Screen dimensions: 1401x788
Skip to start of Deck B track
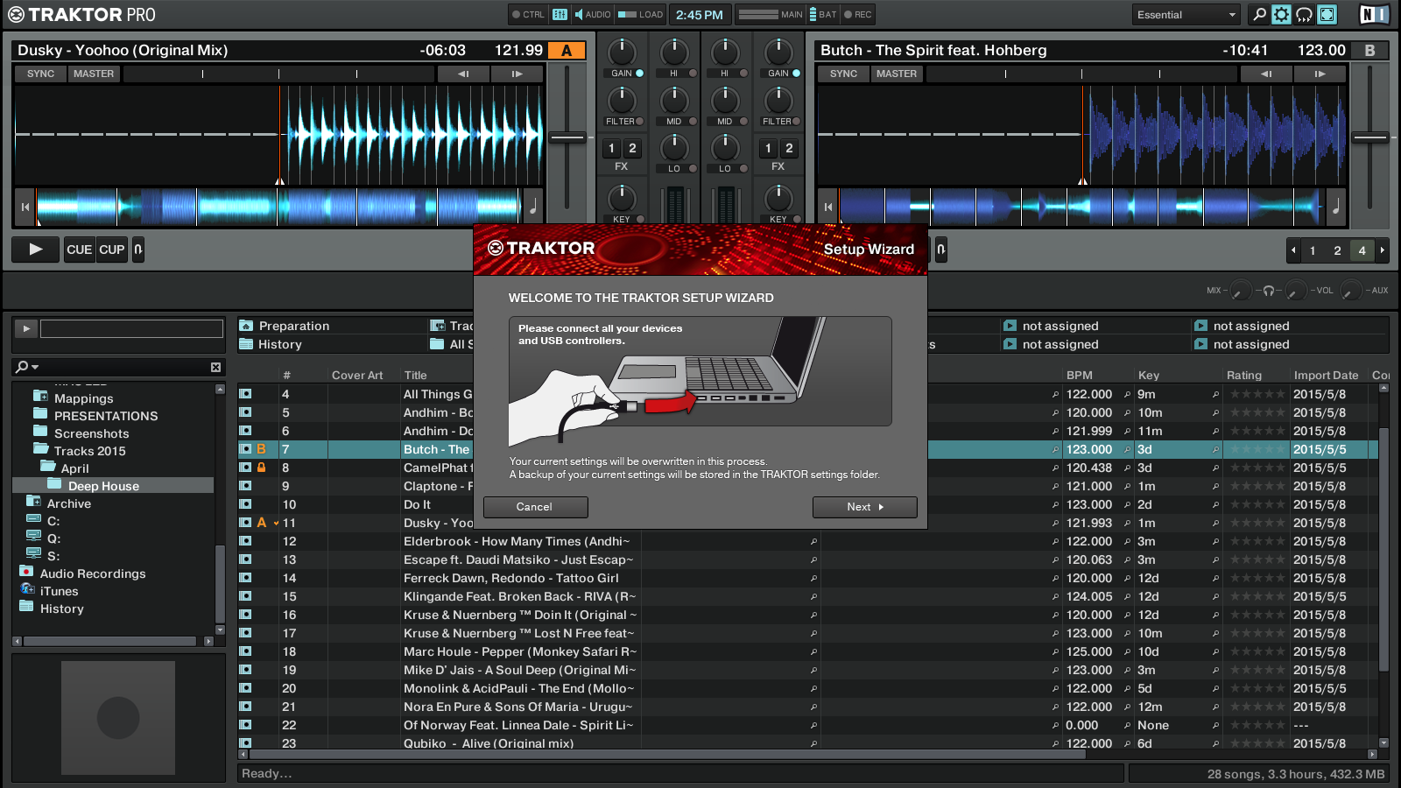pos(827,207)
